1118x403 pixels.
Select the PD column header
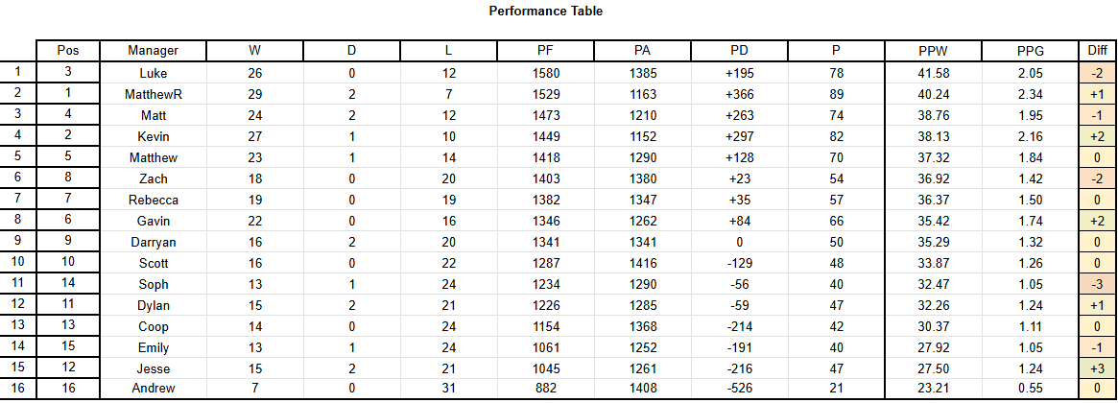(x=739, y=51)
